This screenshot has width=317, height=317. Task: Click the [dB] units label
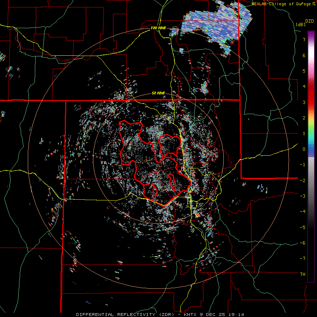(x=301, y=24)
